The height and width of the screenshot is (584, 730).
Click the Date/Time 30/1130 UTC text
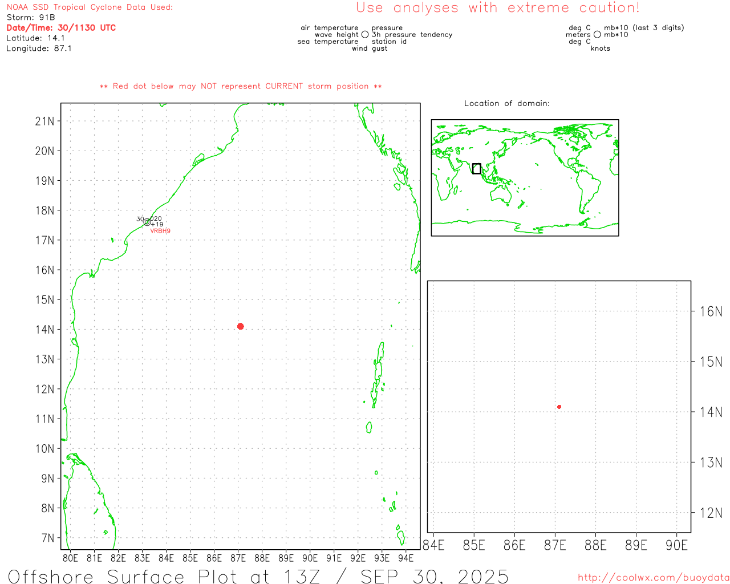pos(61,28)
